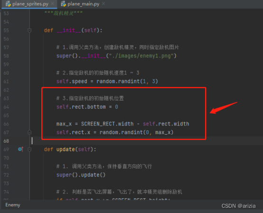263x213 pixels.
Task: Click the comment on line 74
Action: [119, 192]
